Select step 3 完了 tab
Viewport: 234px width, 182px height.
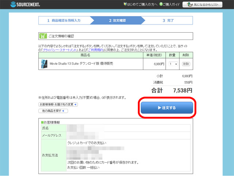168,20
